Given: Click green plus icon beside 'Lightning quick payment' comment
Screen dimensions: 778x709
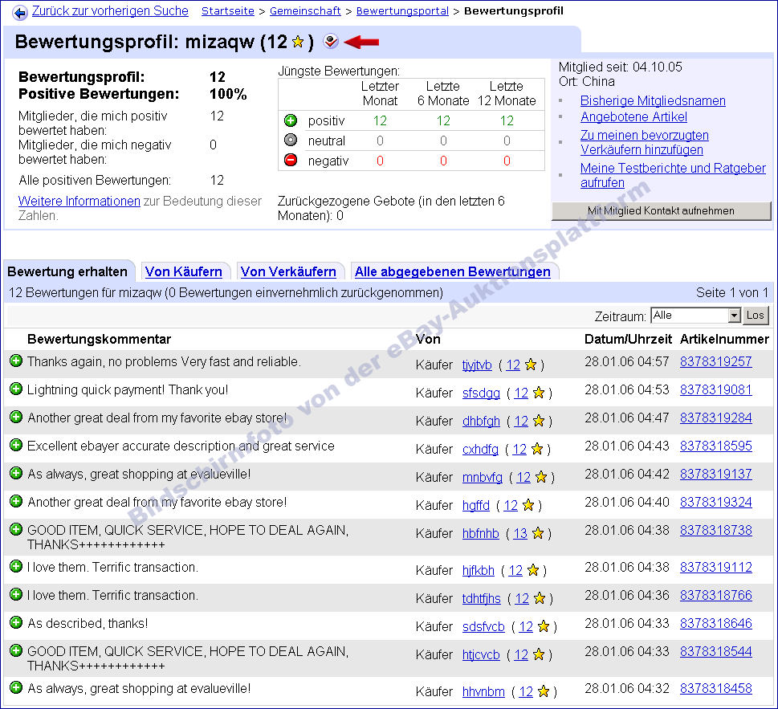Looking at the screenshot, I should [16, 389].
